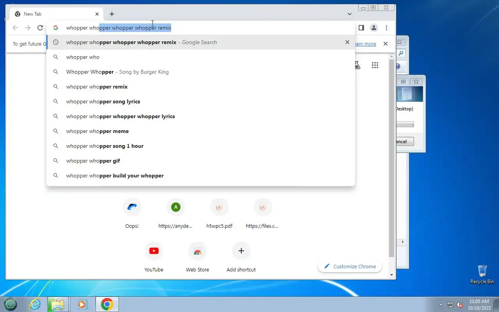Select suggestion 'Whopper Whopper - Song by Burger King'
This screenshot has height=312, width=499.
[x=201, y=72]
